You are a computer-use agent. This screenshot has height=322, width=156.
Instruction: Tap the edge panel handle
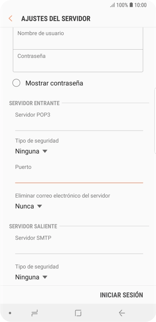tap(155, 121)
